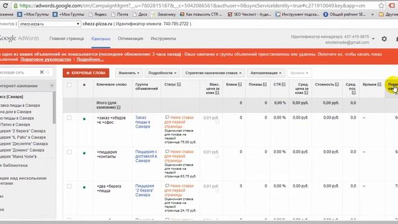Select Пиццерия "IL Patio" в Самаре in sidebar
This screenshot has width=398, height=224.
coord(23,137)
